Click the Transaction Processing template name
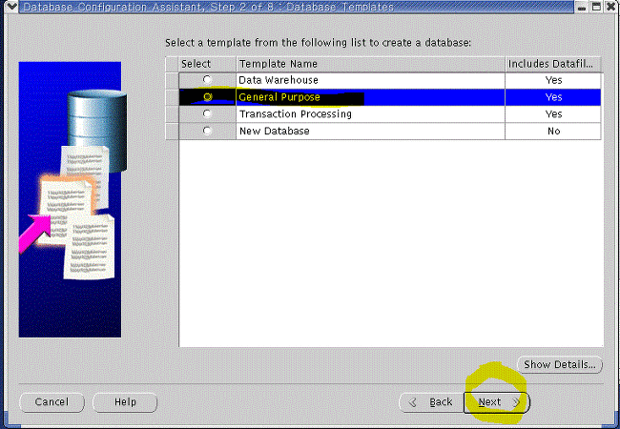620x429 pixels. (296, 114)
